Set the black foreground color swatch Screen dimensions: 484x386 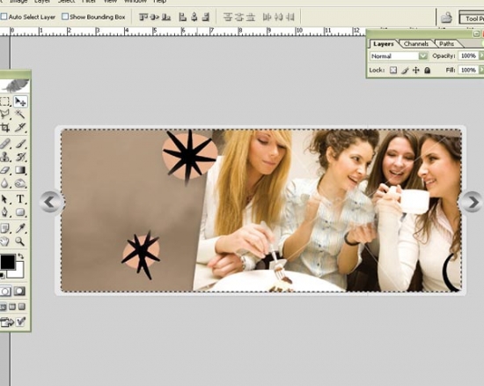(x=7, y=262)
